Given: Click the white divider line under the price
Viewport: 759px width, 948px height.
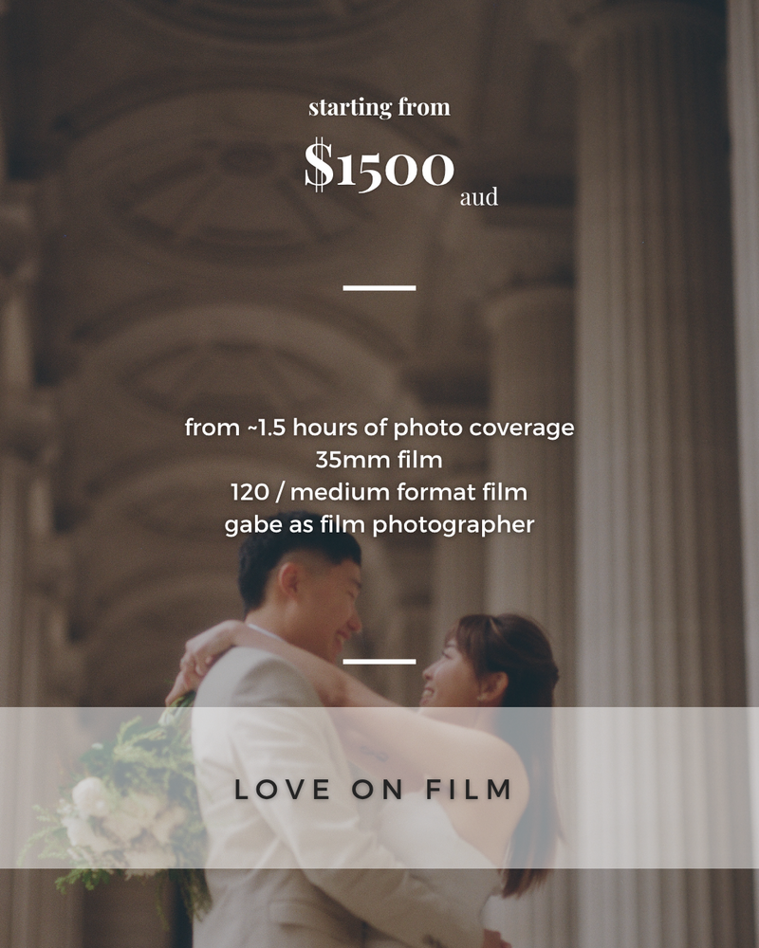Looking at the screenshot, I should point(379,288).
